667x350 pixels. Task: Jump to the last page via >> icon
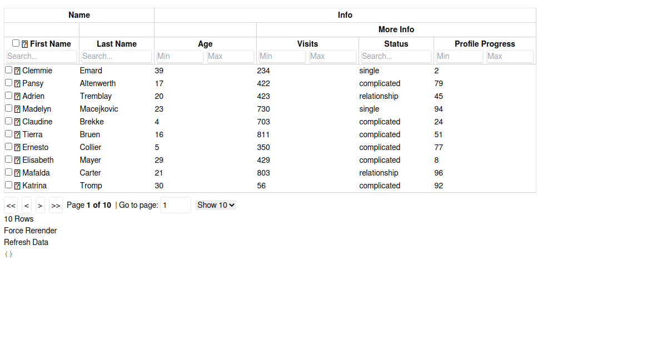point(55,205)
